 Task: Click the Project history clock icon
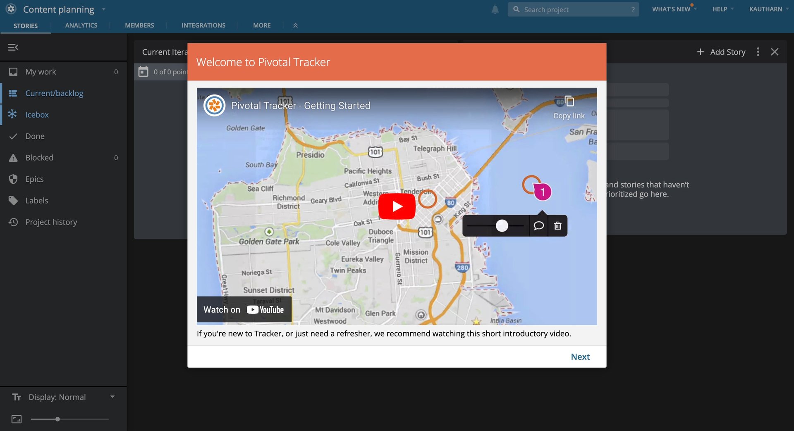click(13, 222)
